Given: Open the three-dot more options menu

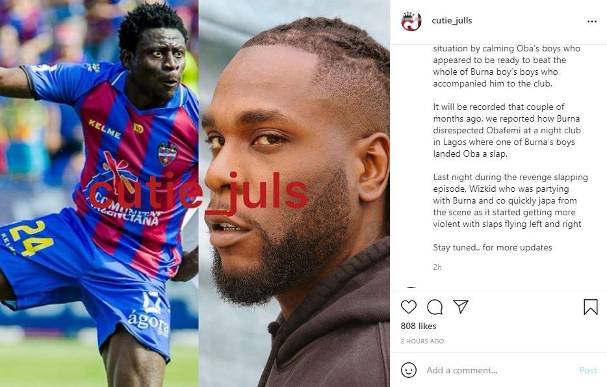Looking at the screenshot, I should pyautogui.click(x=591, y=21).
